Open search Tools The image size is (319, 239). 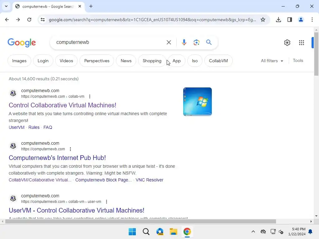pos(298,61)
